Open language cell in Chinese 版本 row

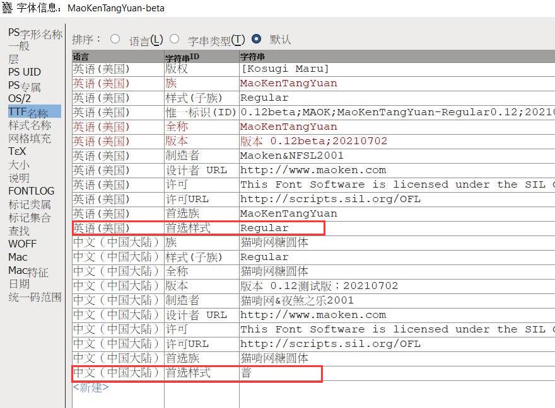[x=118, y=286]
